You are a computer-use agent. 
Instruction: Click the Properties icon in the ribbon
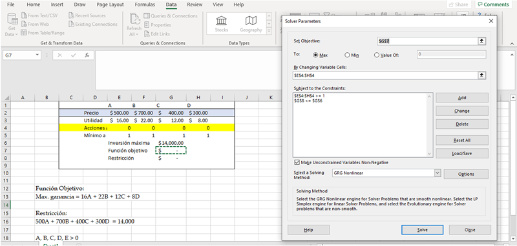tap(147, 25)
